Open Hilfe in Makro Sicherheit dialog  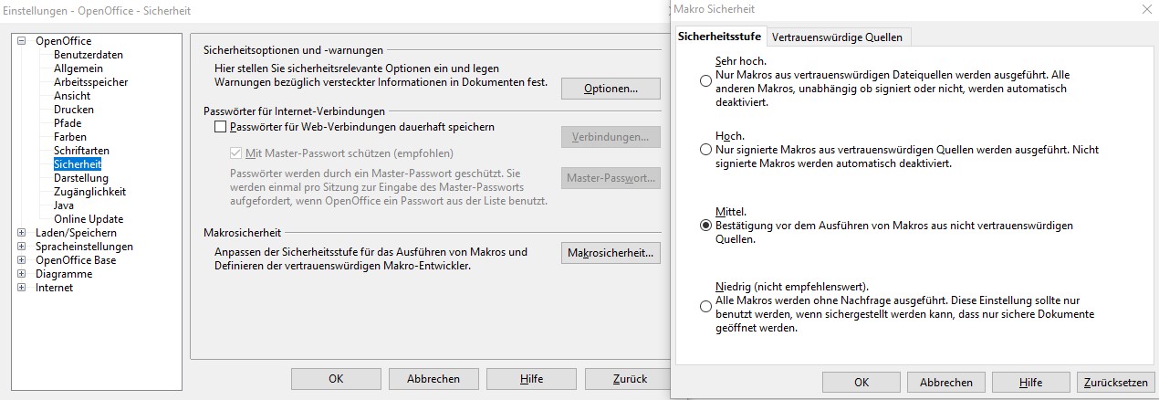pos(1031,383)
